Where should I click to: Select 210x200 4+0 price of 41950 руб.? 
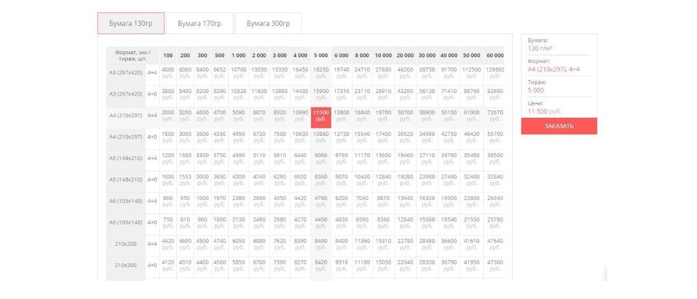point(471,265)
